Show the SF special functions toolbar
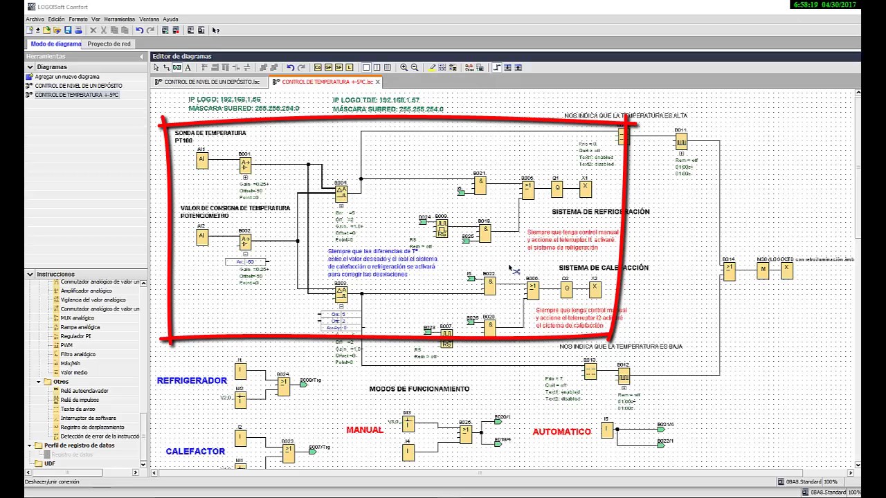Image resolution: width=886 pixels, height=498 pixels. pyautogui.click(x=338, y=67)
